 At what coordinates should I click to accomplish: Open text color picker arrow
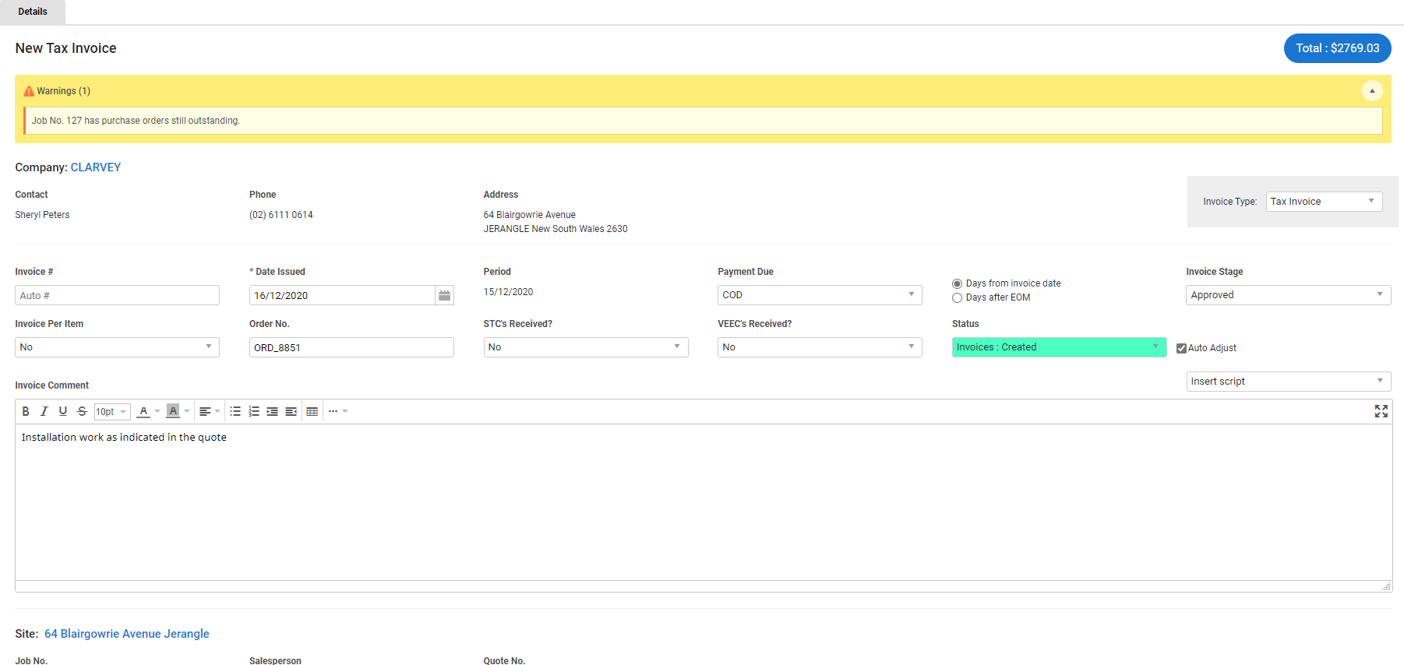(x=157, y=411)
